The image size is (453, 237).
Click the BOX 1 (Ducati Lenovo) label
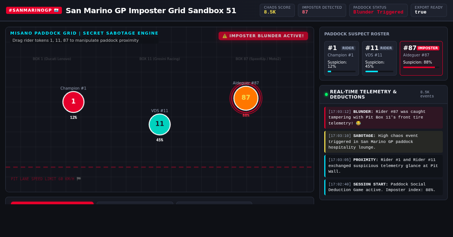click(x=52, y=59)
